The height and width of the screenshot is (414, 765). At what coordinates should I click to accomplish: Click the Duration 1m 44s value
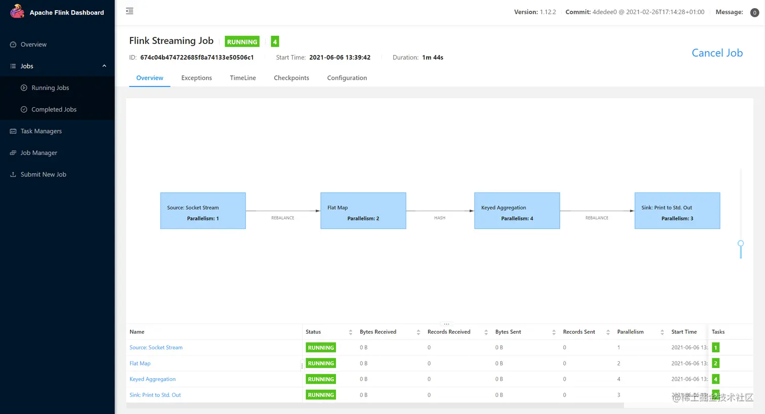tap(433, 58)
